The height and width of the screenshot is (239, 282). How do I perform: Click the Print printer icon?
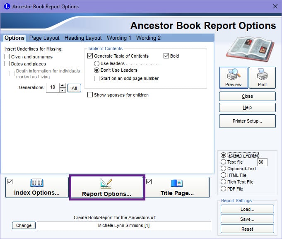pos(262,74)
